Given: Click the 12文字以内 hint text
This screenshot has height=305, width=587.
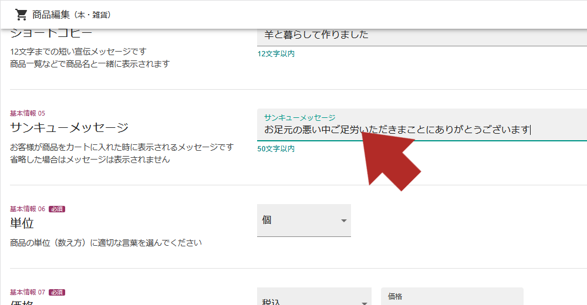Looking at the screenshot, I should pyautogui.click(x=276, y=53).
